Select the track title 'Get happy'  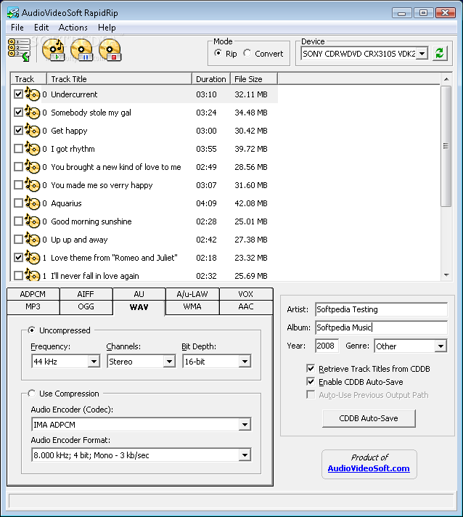(x=69, y=131)
